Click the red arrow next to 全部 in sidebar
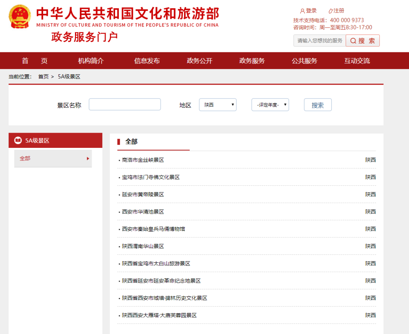Screen dimensions: 409x334 (x=88, y=158)
